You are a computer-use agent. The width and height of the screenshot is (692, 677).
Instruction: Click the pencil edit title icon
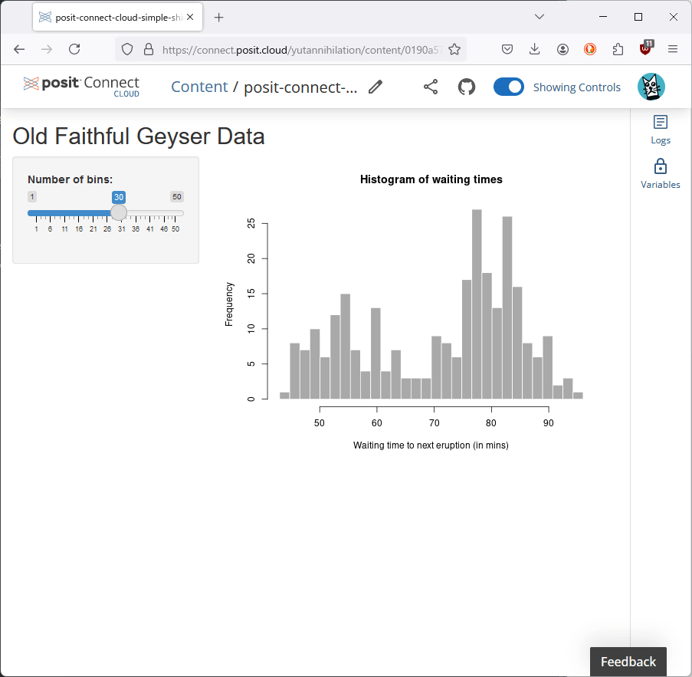[x=375, y=87]
